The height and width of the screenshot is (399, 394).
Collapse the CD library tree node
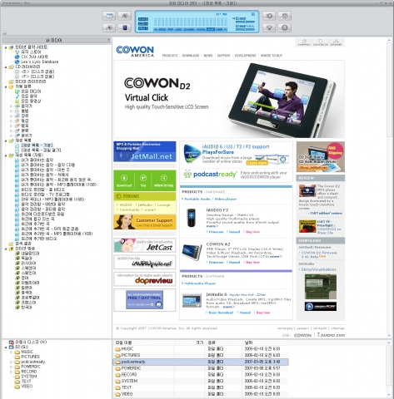6,66
